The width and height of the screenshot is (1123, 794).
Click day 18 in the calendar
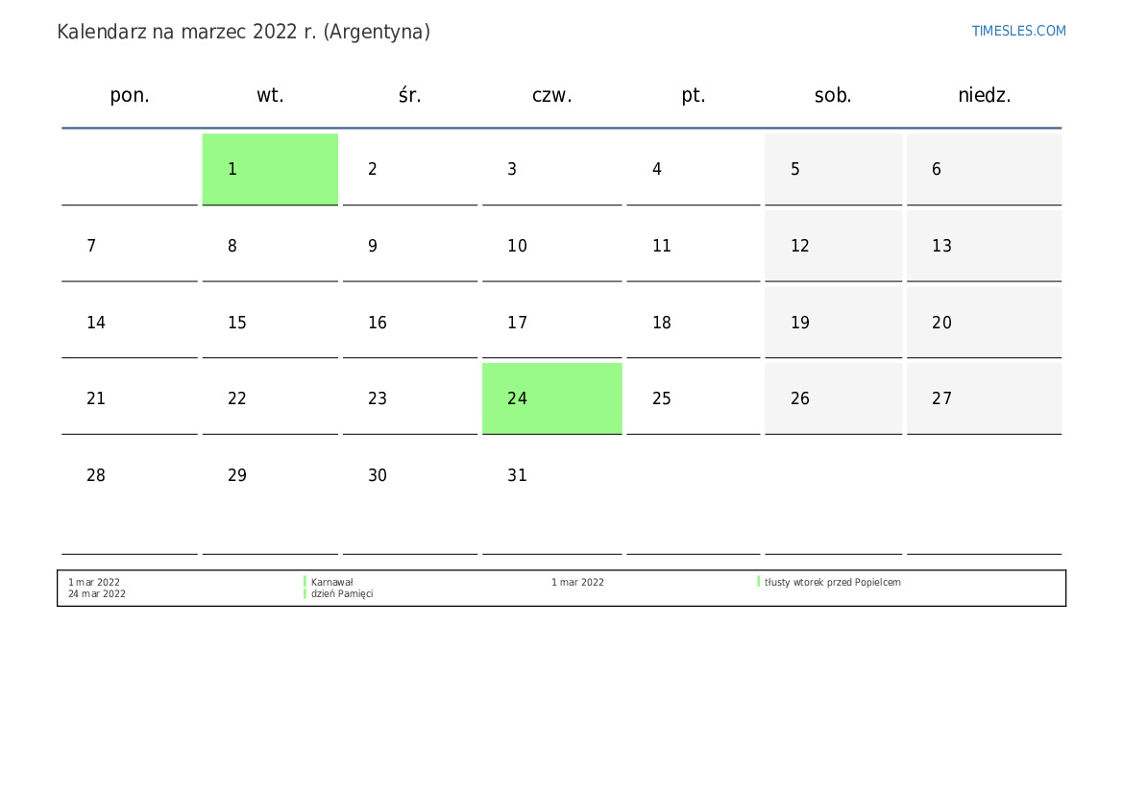tap(694, 323)
